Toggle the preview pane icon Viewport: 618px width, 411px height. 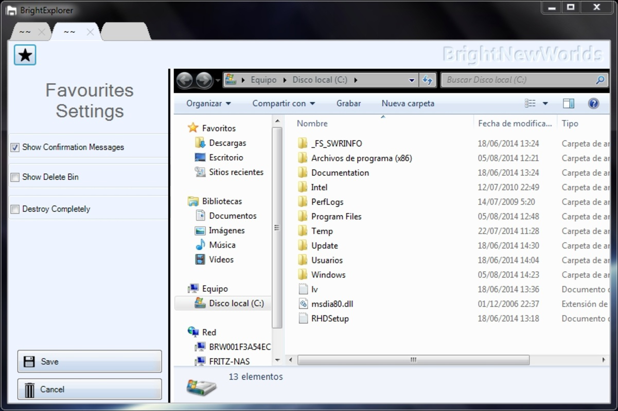click(569, 103)
